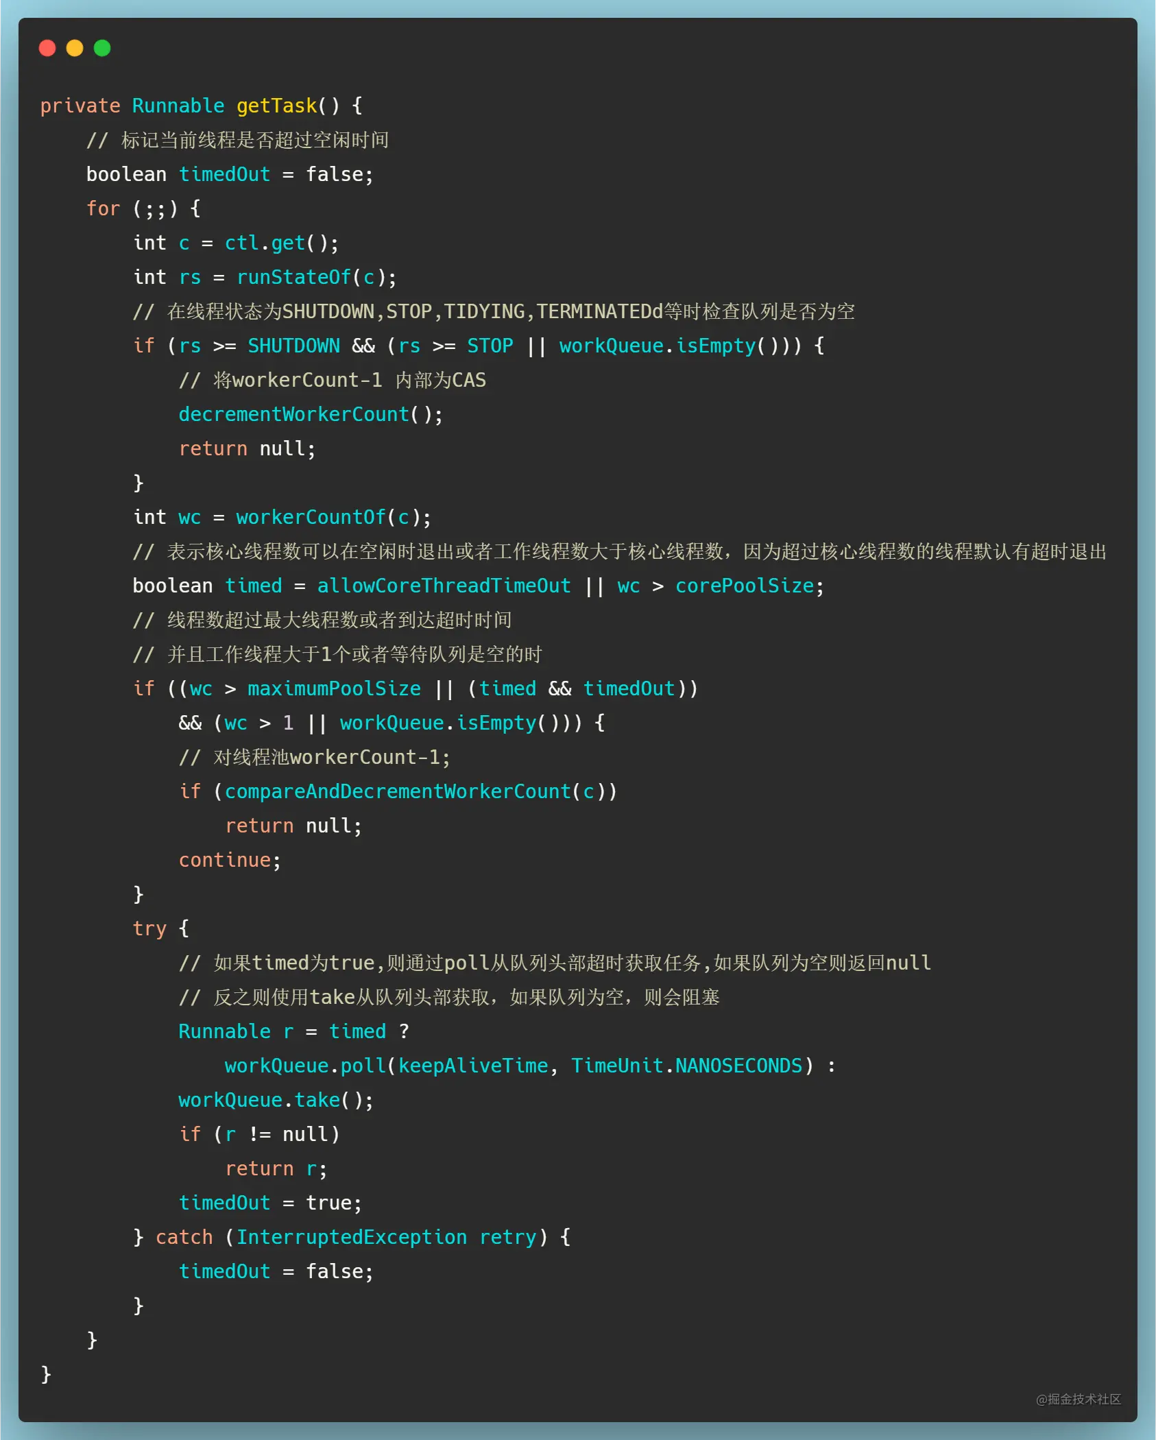Select the method name "getTask"

(x=277, y=106)
